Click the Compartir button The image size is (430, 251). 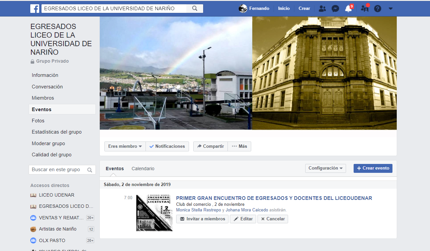click(210, 146)
